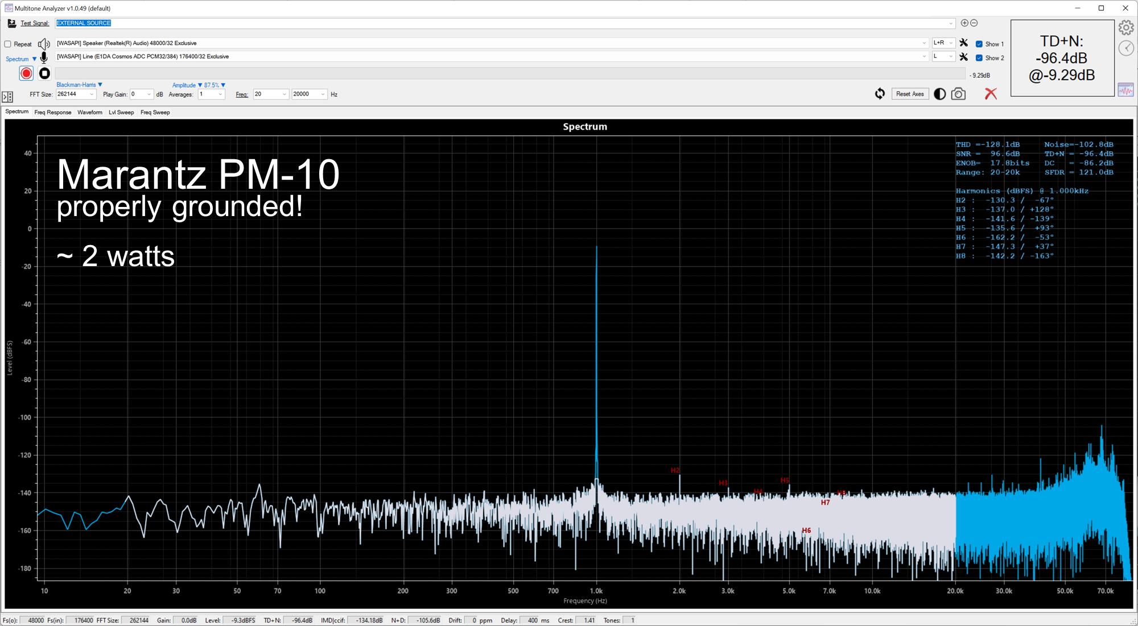Click the H6 harmonic marker on the plot
The width and height of the screenshot is (1138, 626).
(x=806, y=530)
